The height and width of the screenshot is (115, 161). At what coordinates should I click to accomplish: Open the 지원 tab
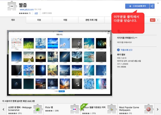65,20
